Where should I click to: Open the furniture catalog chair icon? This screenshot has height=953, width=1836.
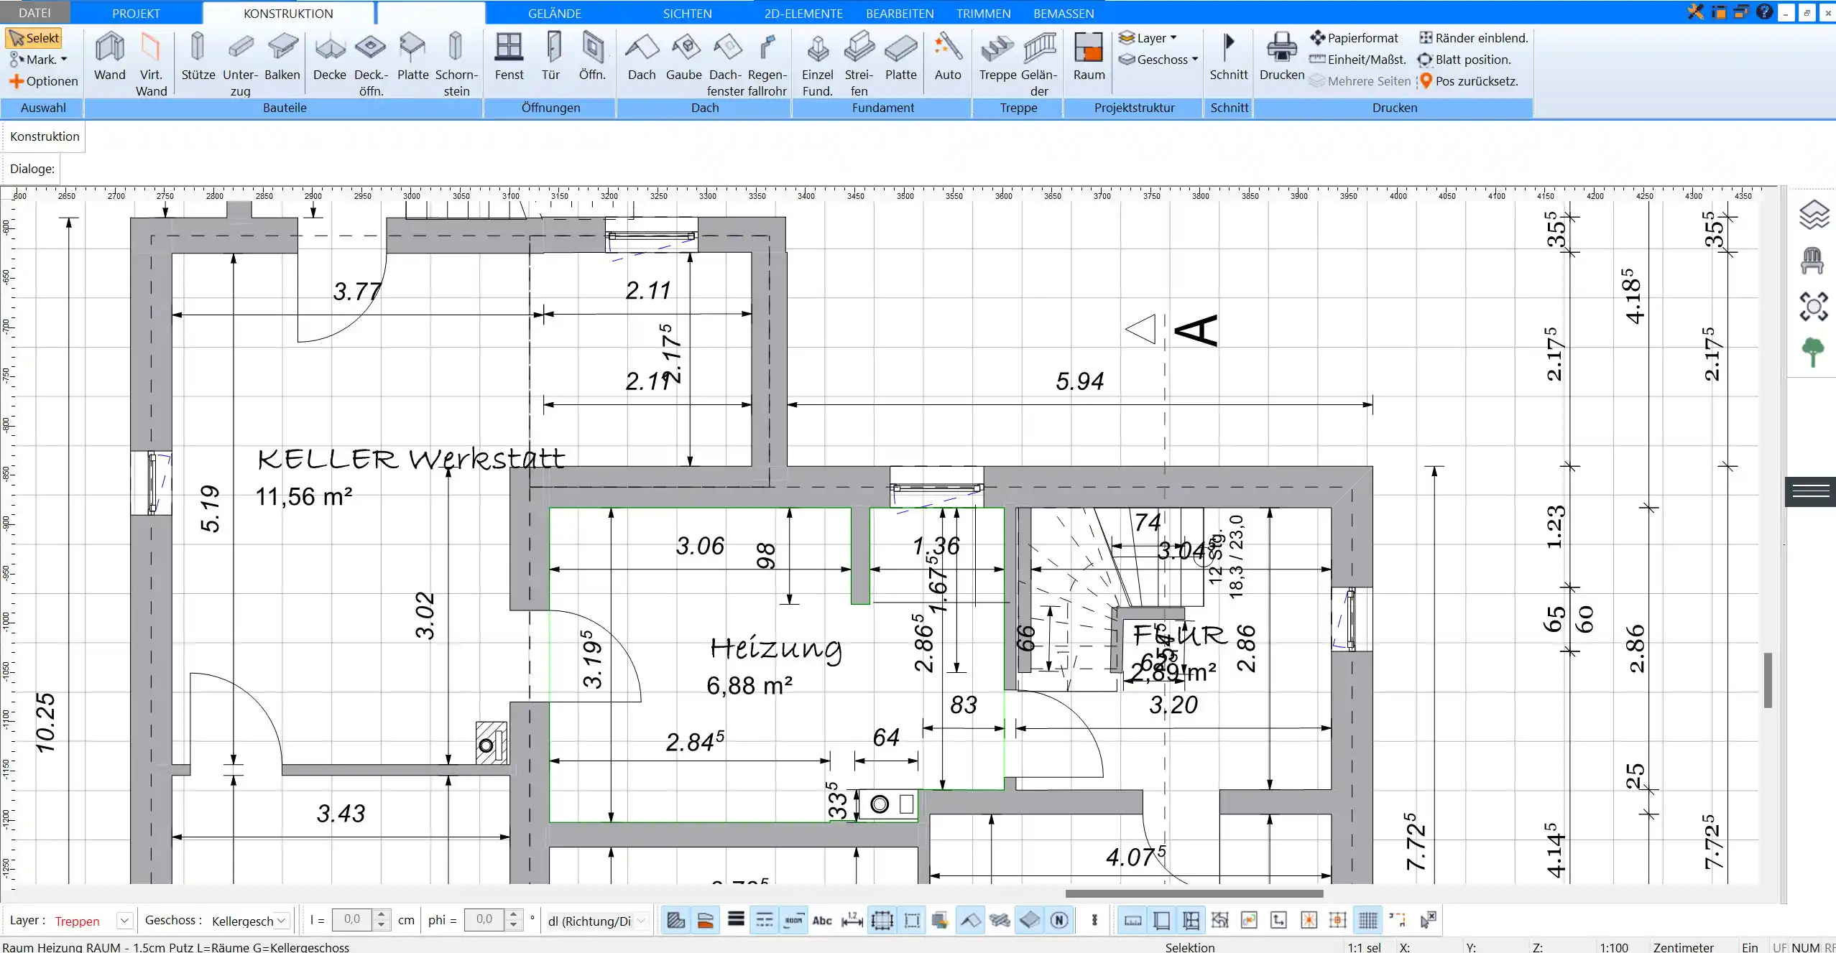coord(1813,261)
